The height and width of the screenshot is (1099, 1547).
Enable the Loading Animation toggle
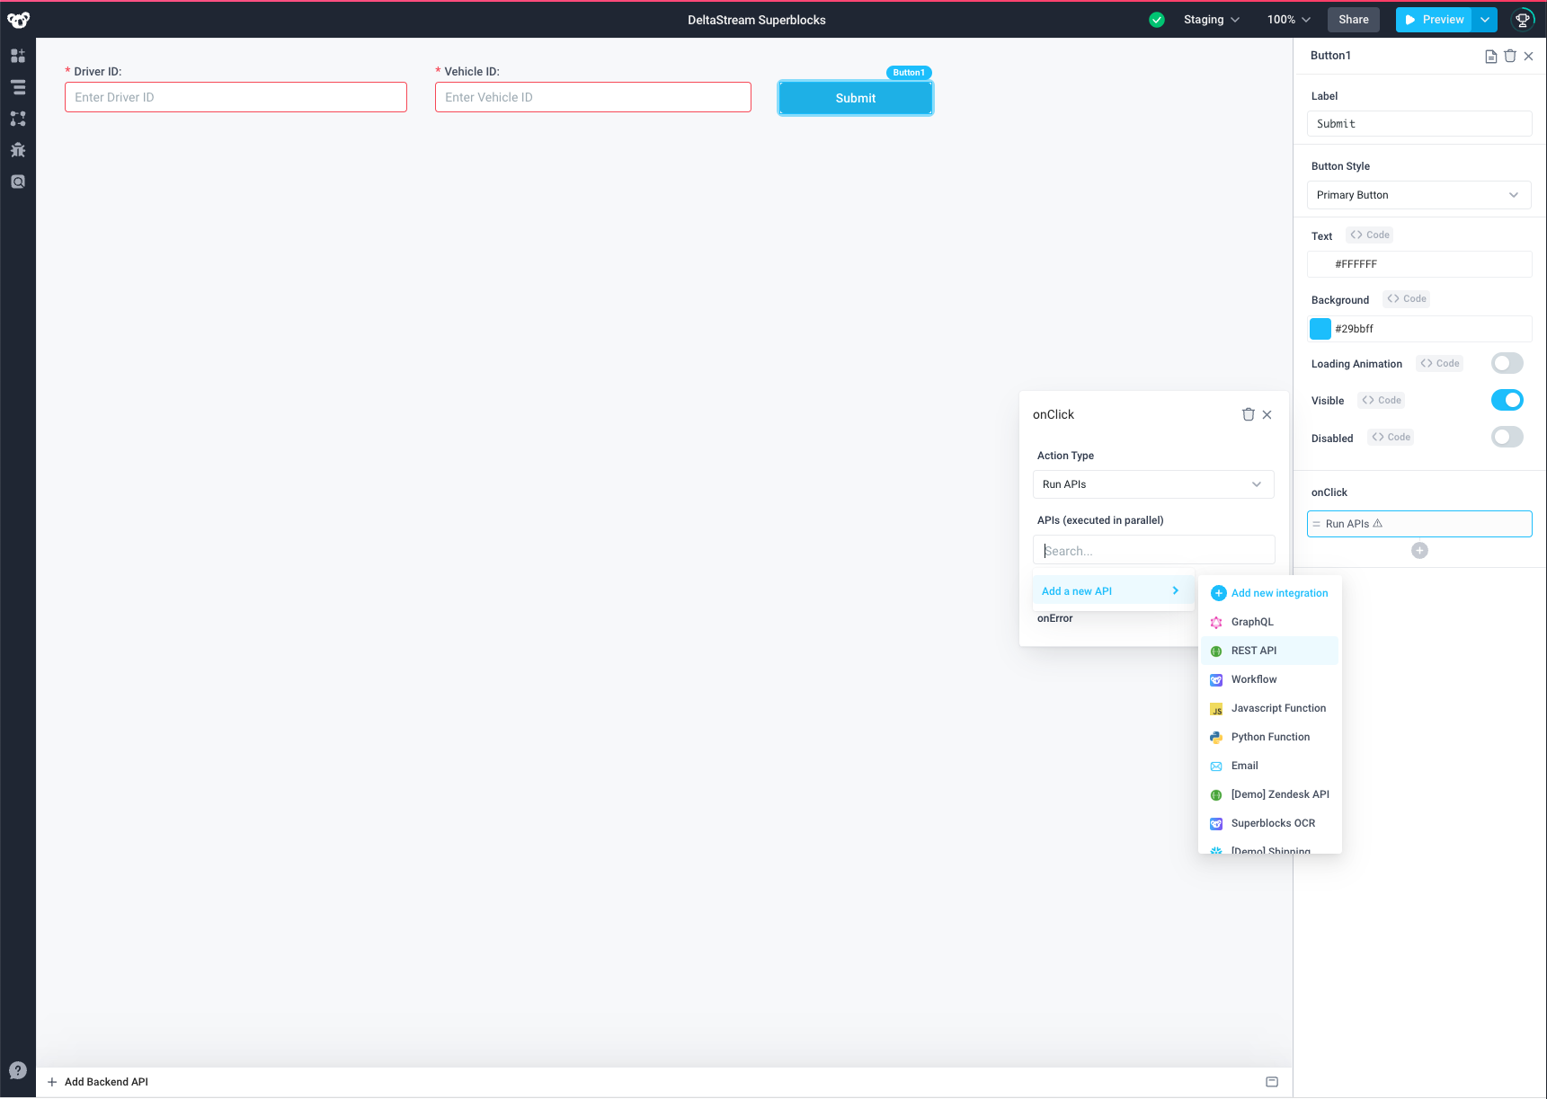(1507, 363)
